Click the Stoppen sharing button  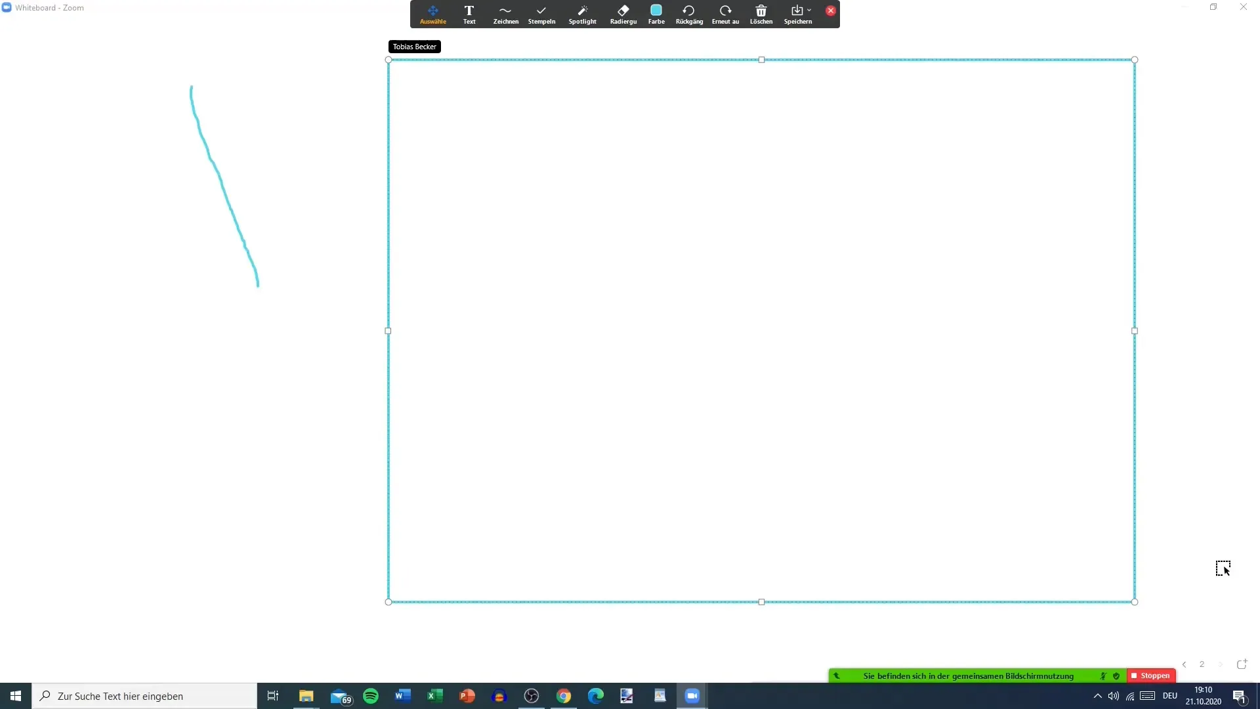coord(1151,676)
